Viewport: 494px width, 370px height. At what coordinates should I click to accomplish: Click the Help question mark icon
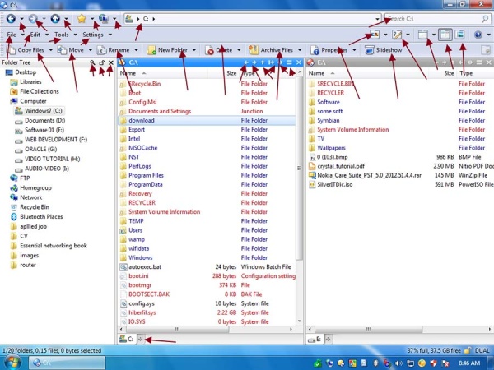pos(479,35)
